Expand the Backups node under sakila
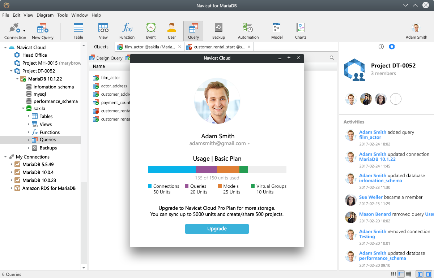Image resolution: width=434 pixels, height=278 pixels. point(29,148)
